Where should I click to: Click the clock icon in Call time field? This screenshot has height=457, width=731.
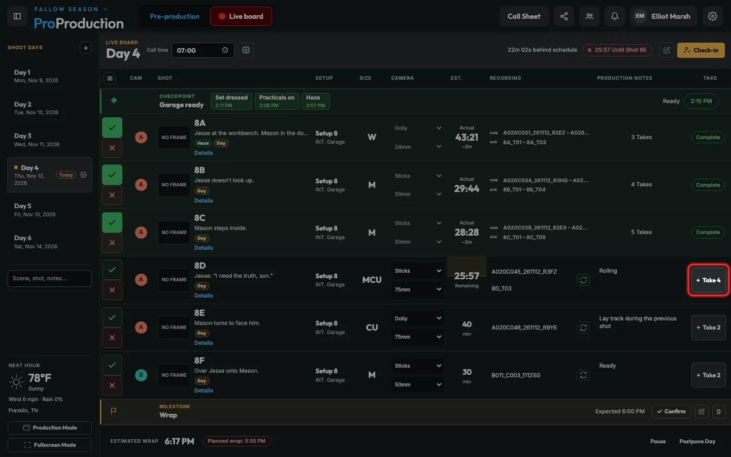tap(225, 50)
